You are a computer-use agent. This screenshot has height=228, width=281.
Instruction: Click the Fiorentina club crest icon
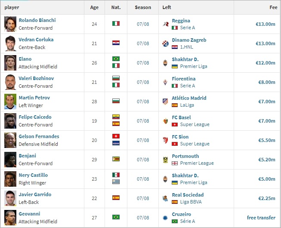pos(166,82)
